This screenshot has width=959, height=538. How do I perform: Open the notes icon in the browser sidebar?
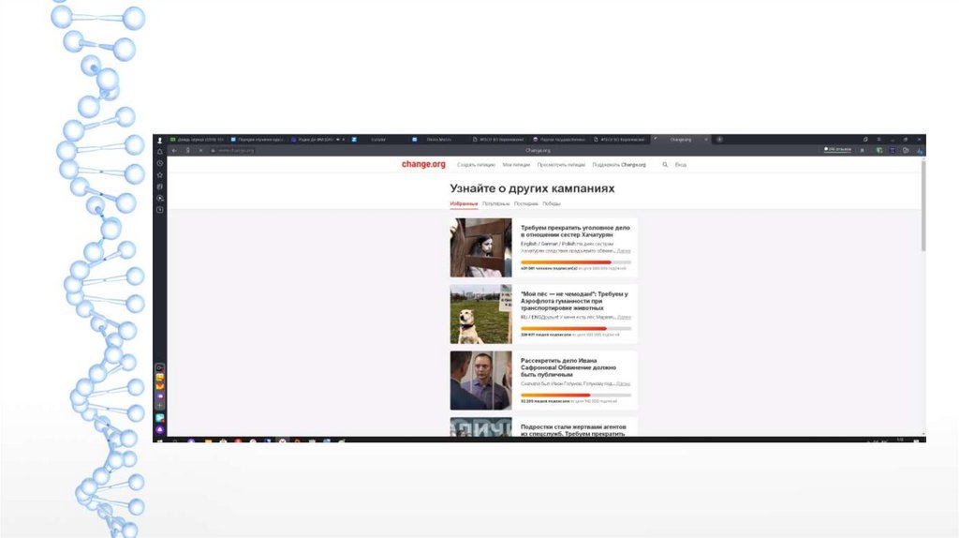click(x=159, y=187)
